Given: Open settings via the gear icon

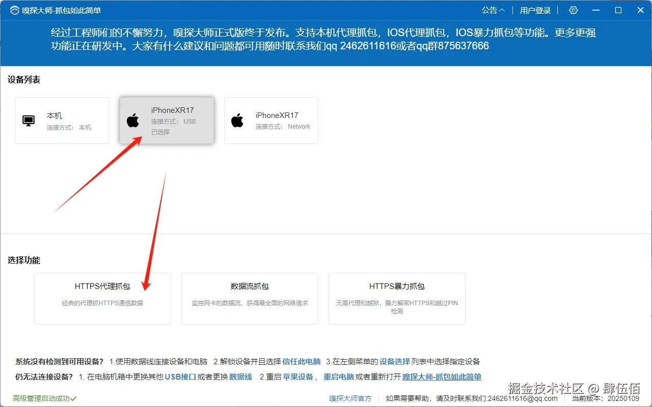Looking at the screenshot, I should tap(574, 10).
